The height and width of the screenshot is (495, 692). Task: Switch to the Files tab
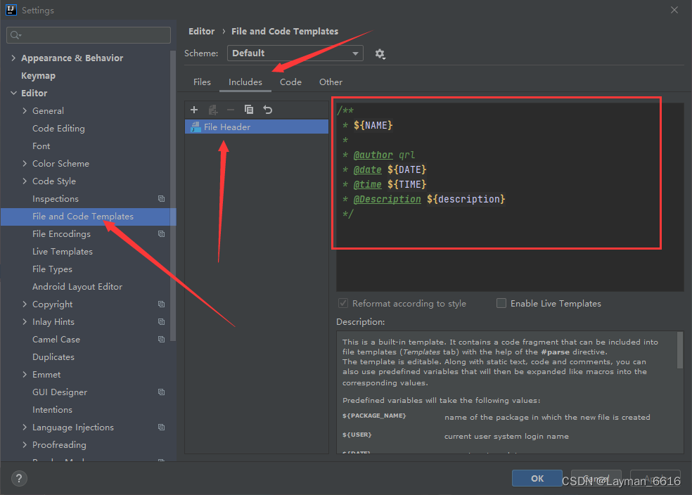pyautogui.click(x=202, y=82)
